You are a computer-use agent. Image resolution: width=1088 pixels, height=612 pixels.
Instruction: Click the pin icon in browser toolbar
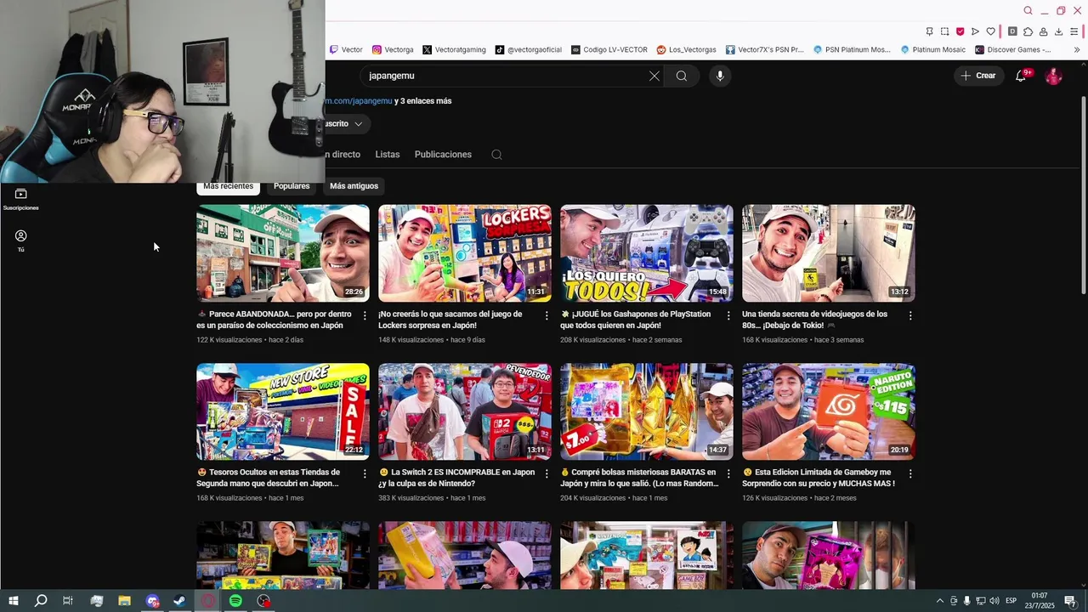click(929, 31)
